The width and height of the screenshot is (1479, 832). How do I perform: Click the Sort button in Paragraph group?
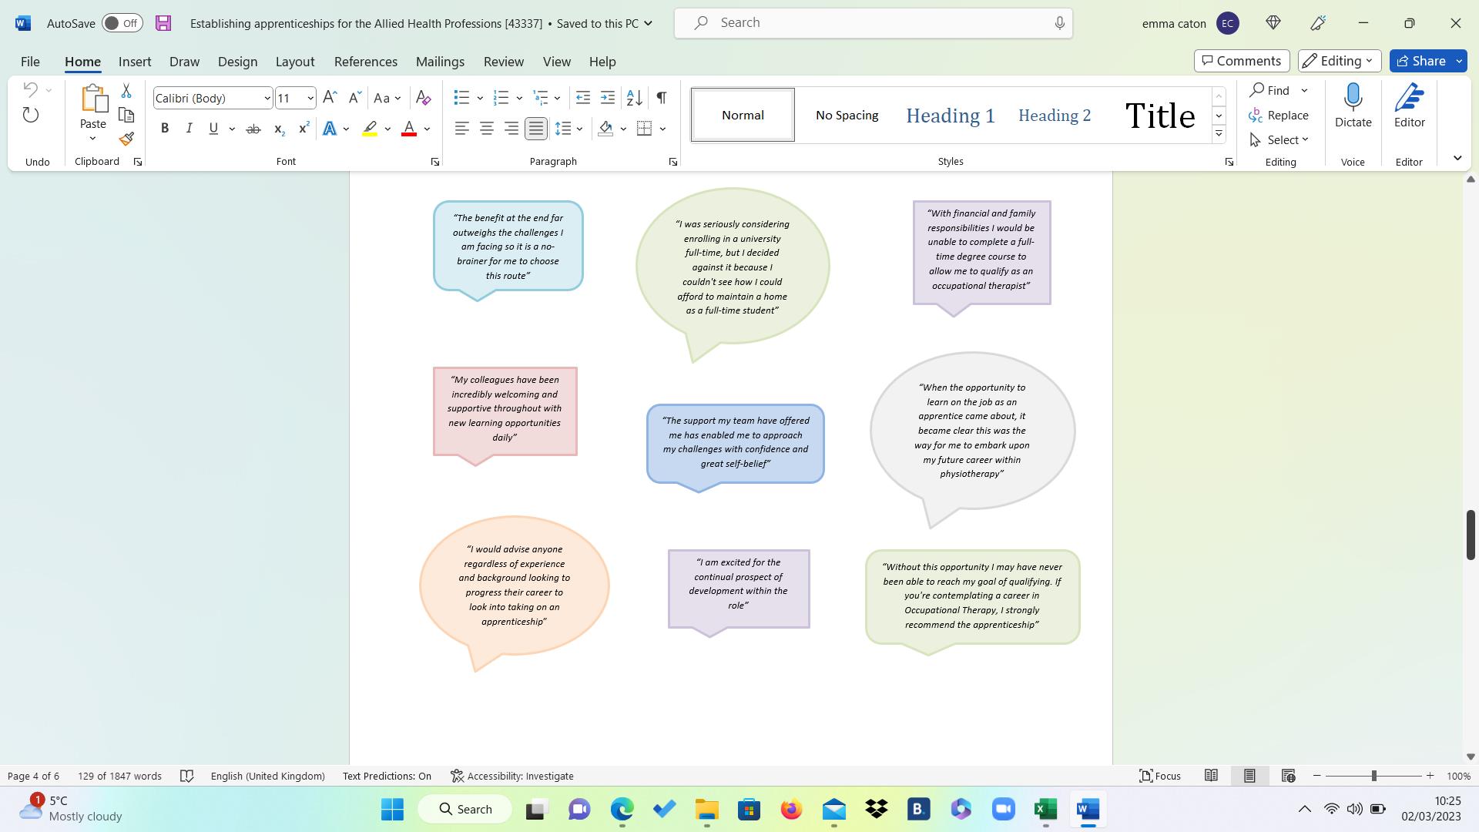pos(634,98)
